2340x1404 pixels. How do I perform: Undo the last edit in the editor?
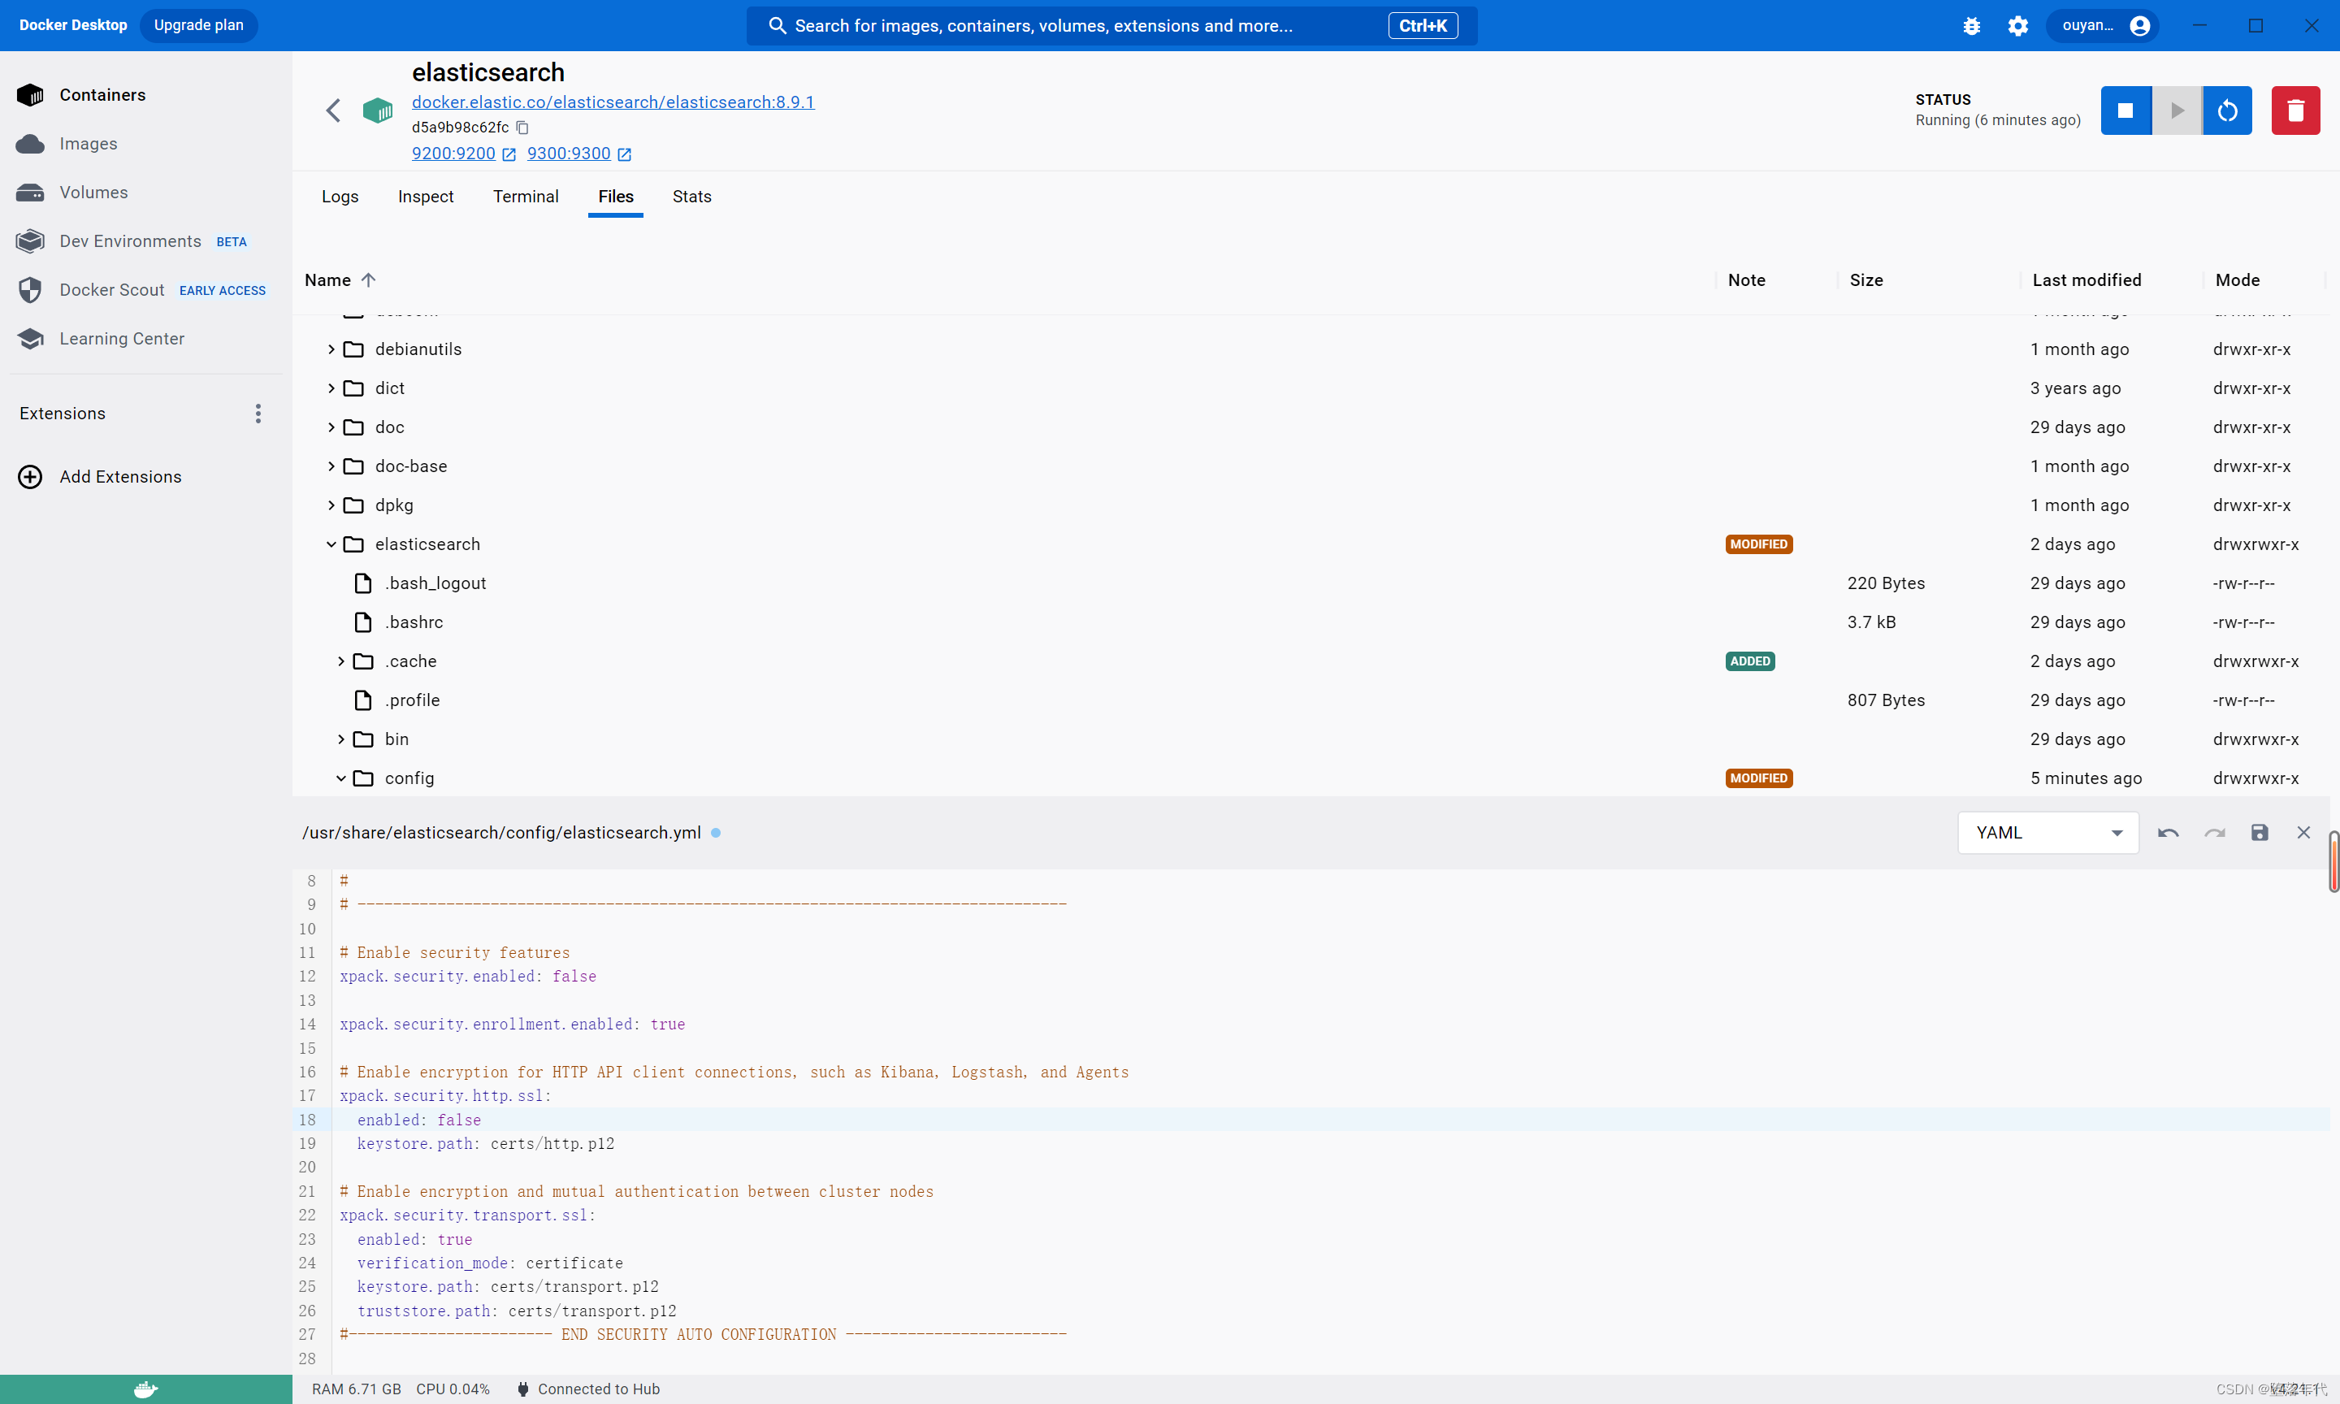point(2167,833)
